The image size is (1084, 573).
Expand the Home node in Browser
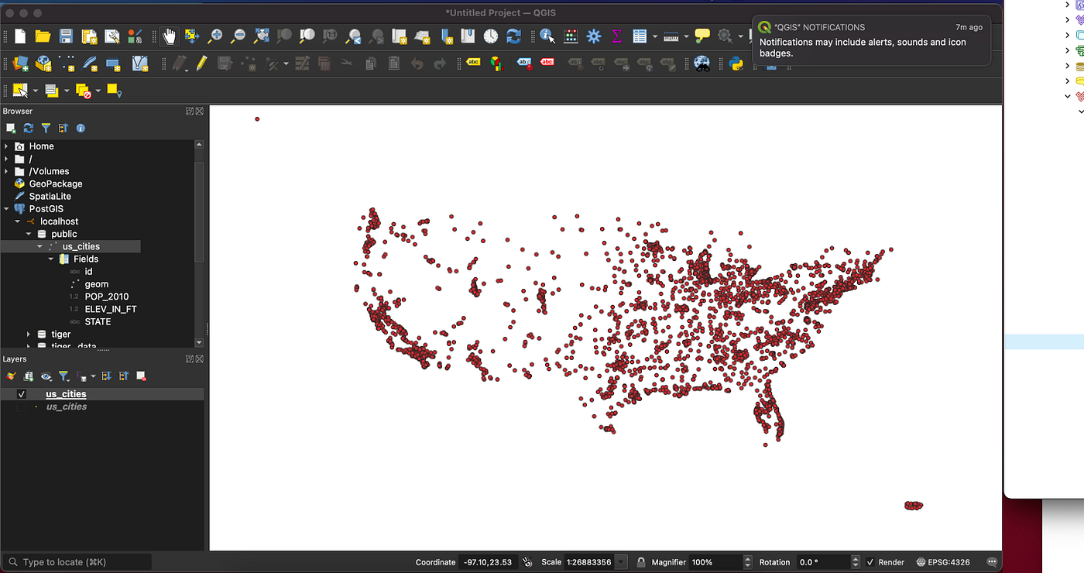(7, 146)
